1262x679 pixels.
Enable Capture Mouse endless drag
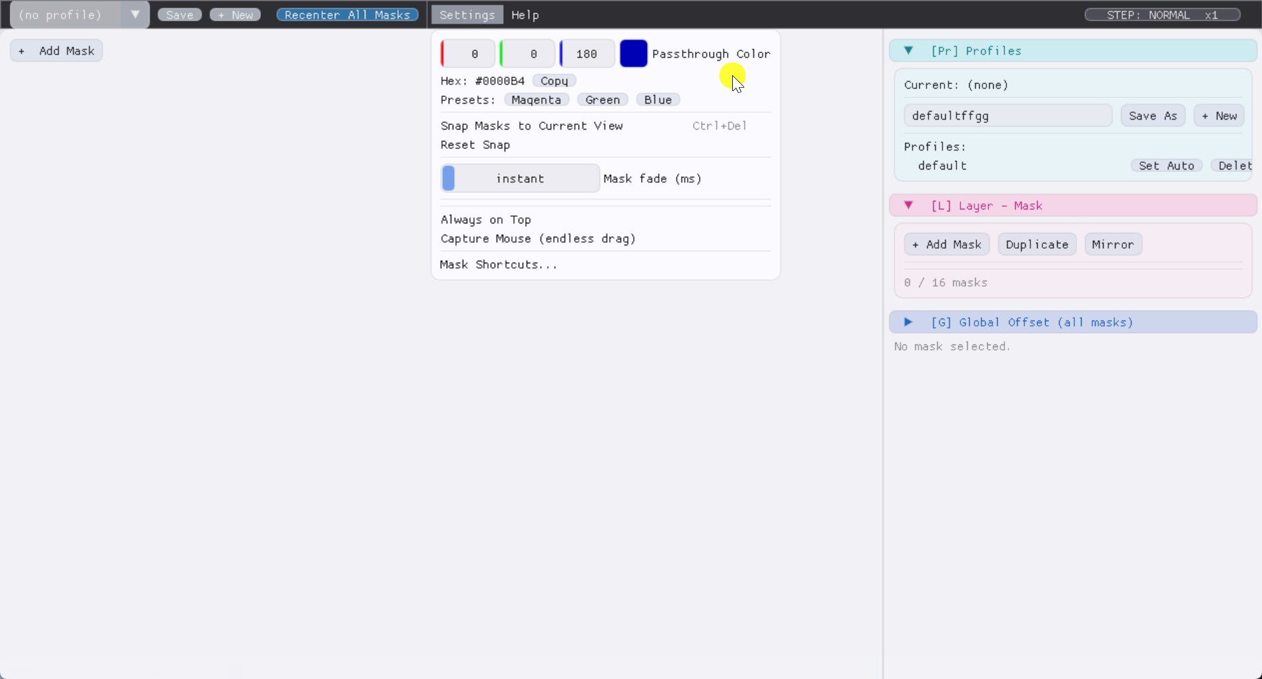point(537,238)
